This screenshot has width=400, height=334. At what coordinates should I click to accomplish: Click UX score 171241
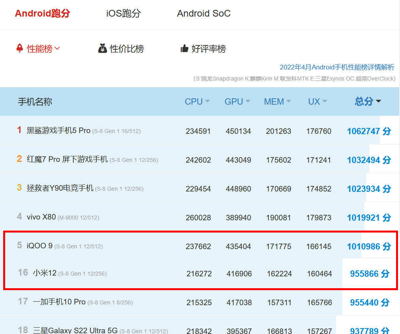pos(319,160)
